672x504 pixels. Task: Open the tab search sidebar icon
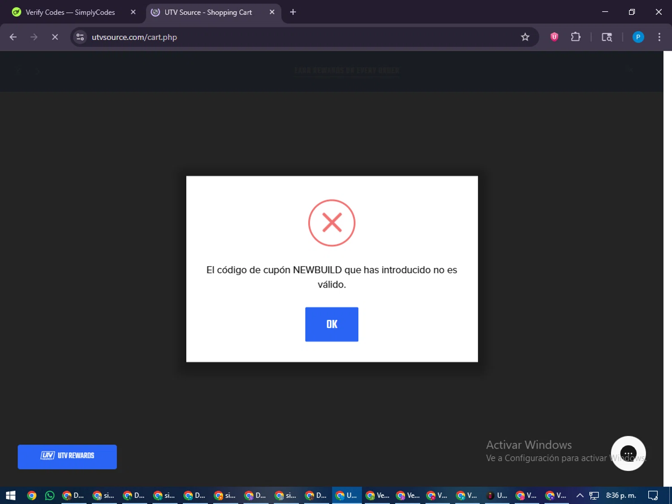tap(607, 37)
